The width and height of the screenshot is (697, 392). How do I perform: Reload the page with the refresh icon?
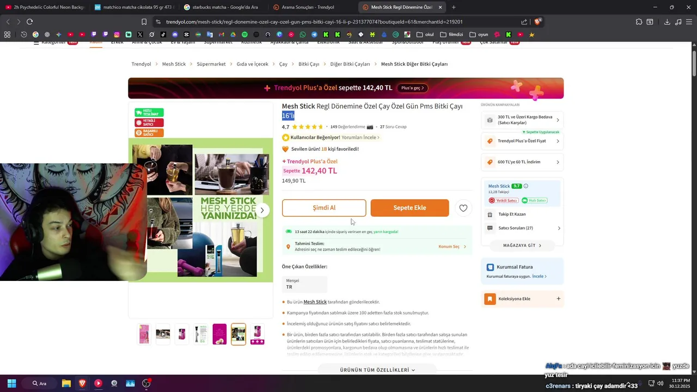tap(29, 22)
